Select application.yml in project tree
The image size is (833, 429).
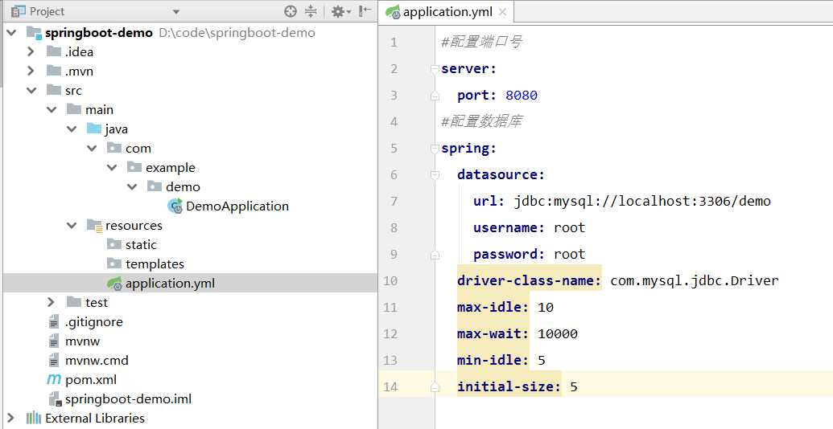(170, 283)
